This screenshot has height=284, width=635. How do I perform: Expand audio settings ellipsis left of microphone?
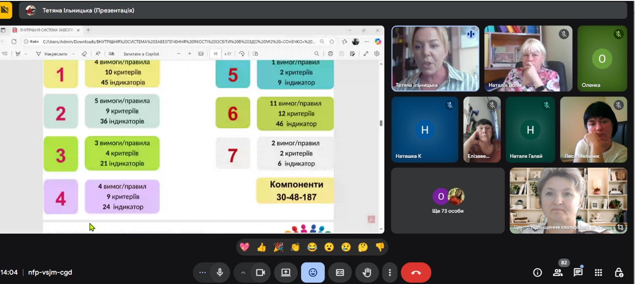203,272
